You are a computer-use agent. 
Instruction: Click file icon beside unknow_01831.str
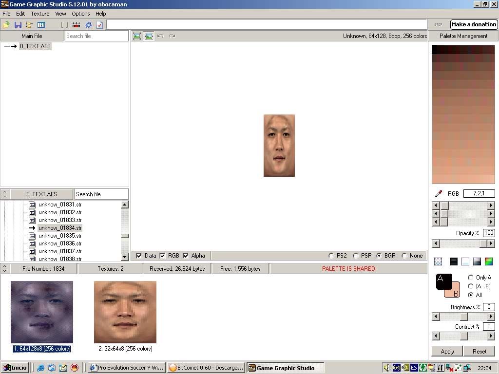click(32, 205)
